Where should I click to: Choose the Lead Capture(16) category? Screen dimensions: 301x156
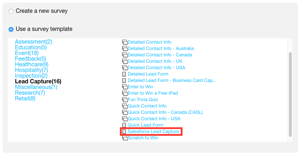[38, 82]
